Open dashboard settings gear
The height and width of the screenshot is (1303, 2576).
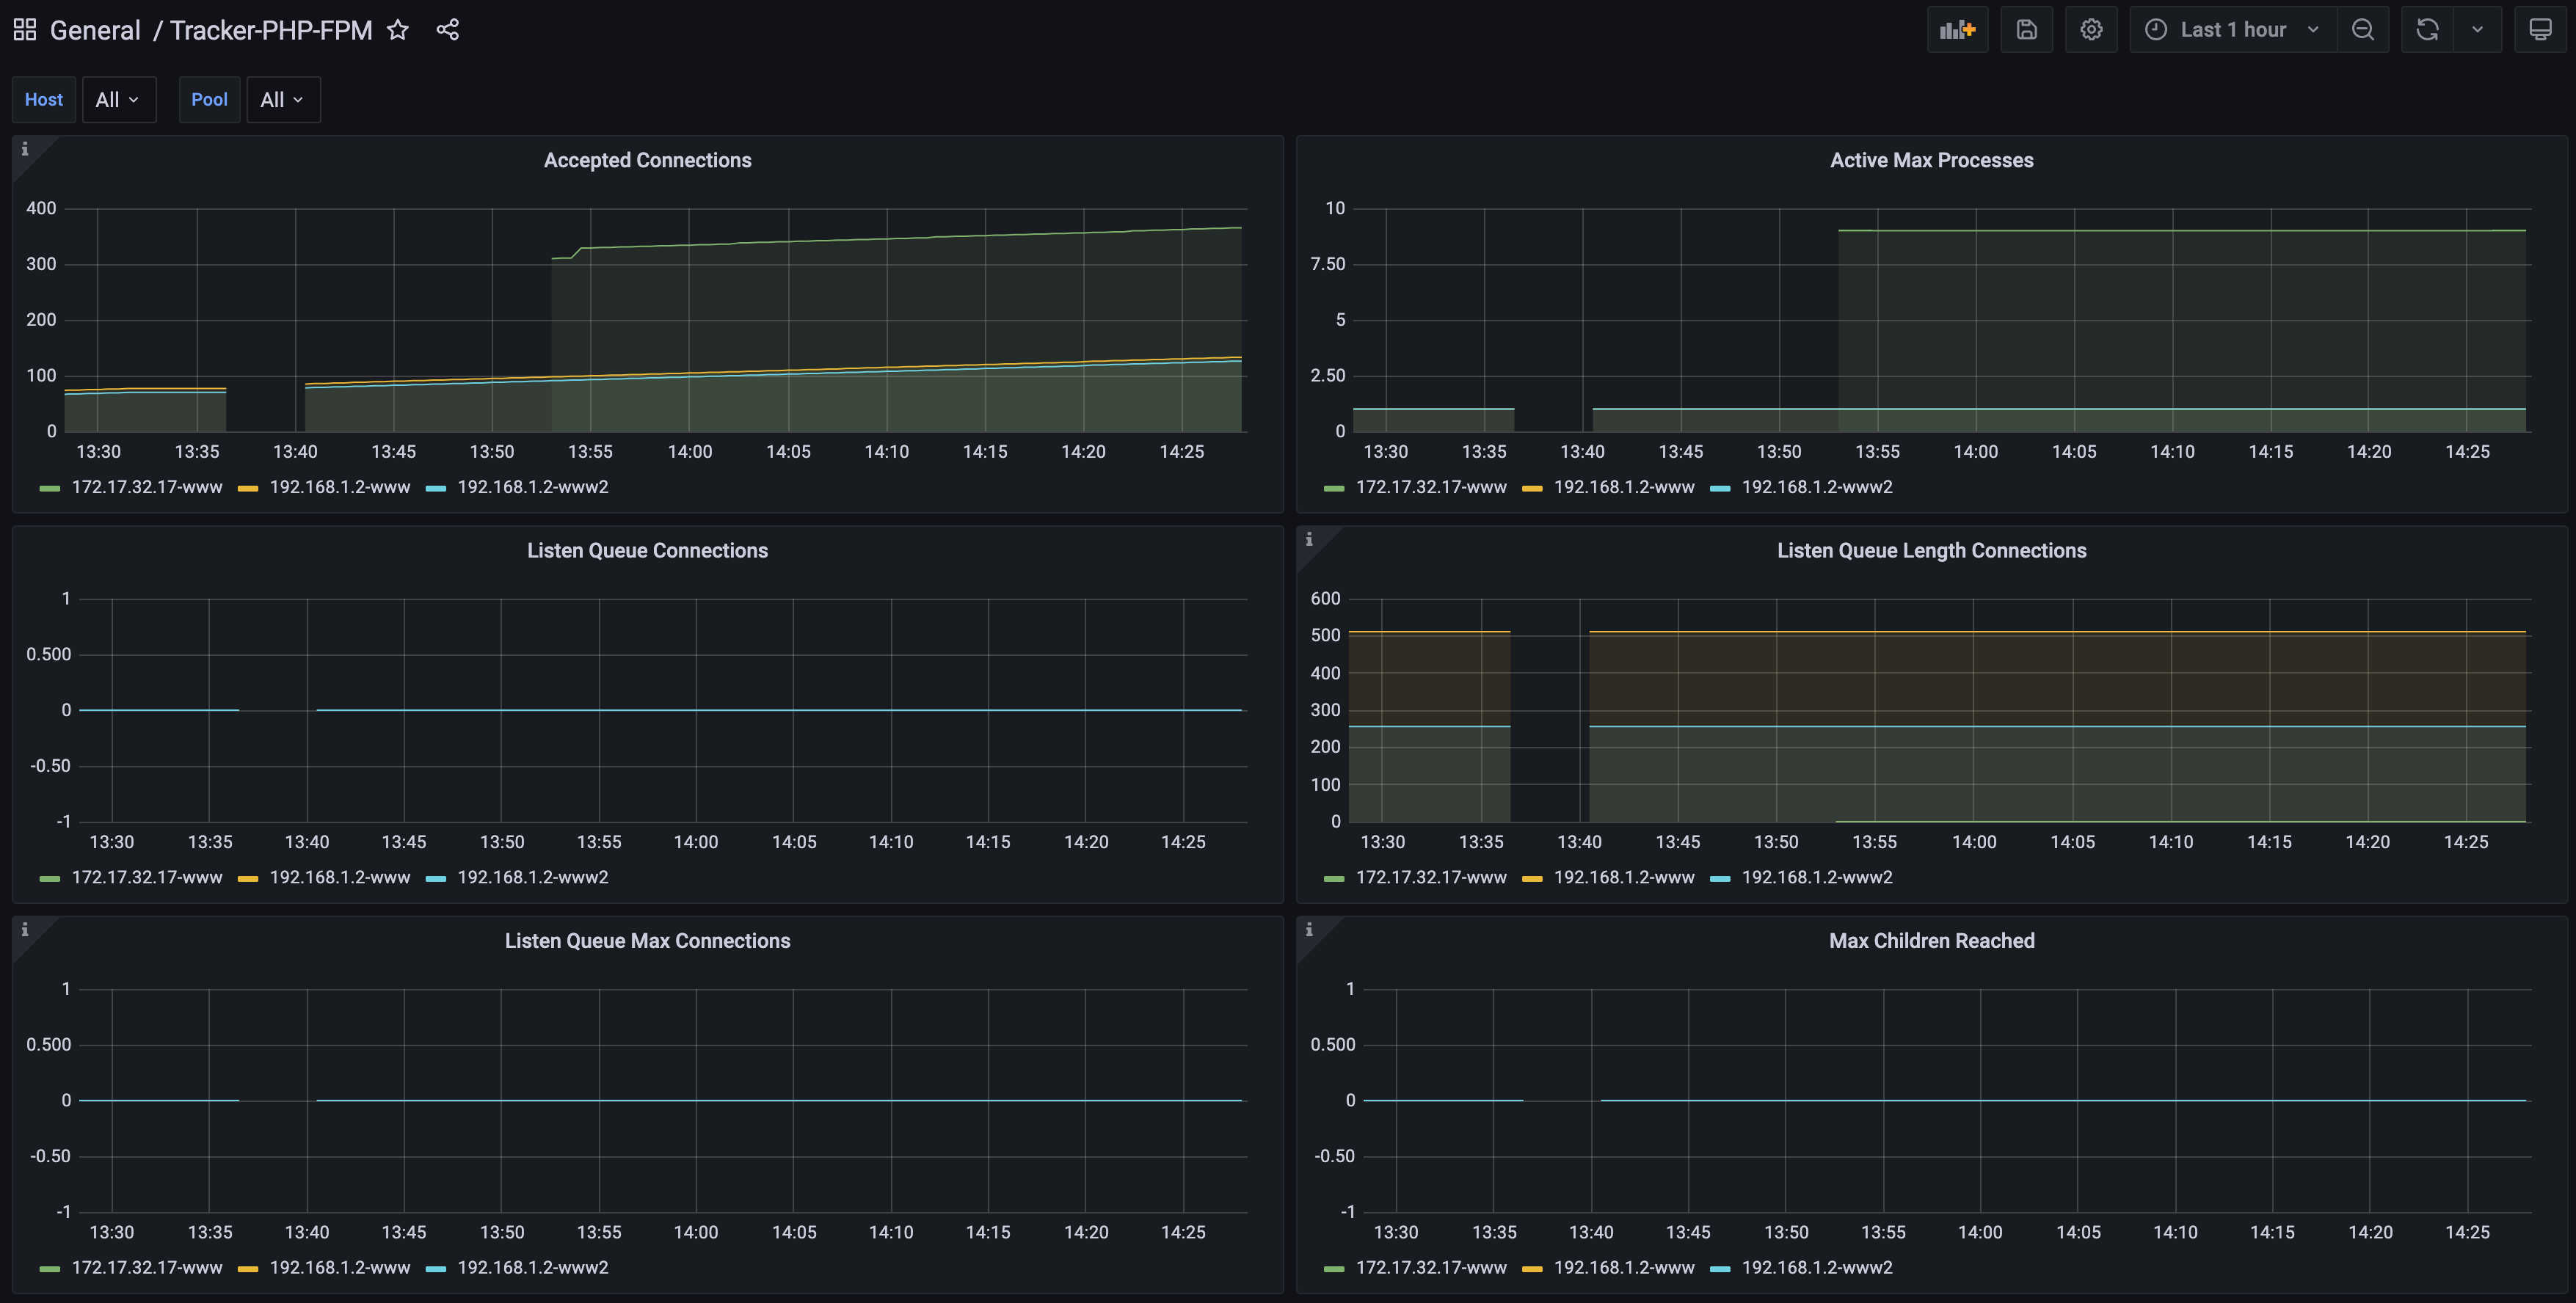click(2091, 30)
